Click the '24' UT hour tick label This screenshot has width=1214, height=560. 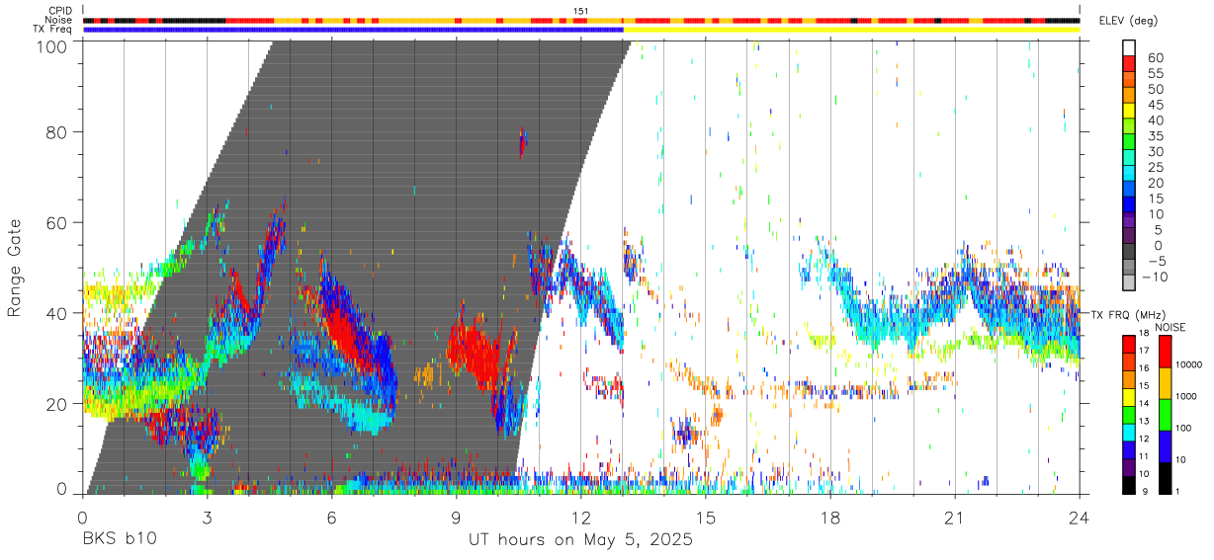pos(1080,517)
